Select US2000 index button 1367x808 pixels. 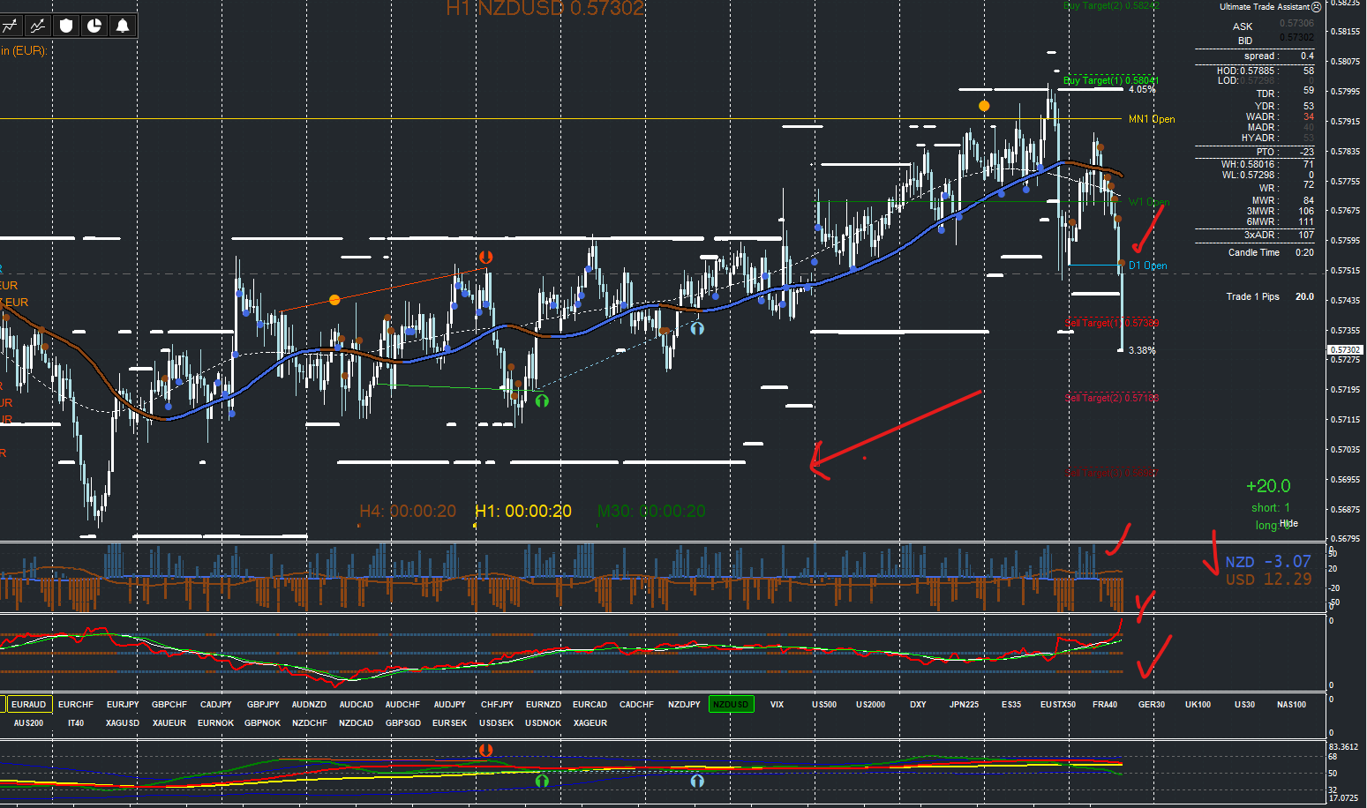(x=871, y=704)
